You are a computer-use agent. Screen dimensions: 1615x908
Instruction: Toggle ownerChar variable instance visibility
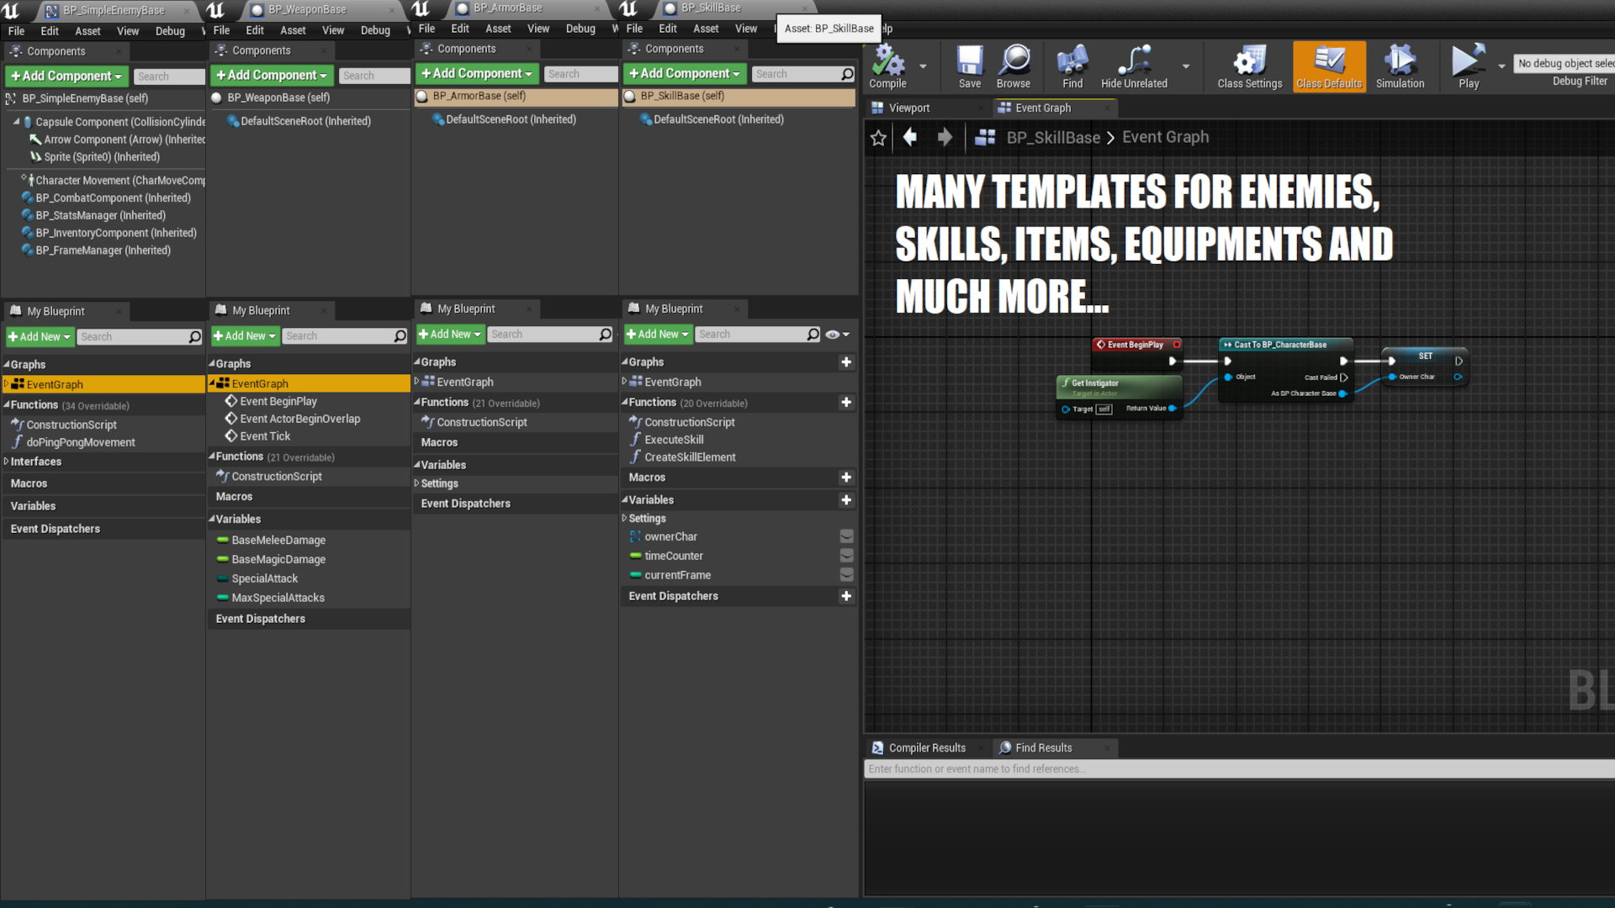pos(846,536)
